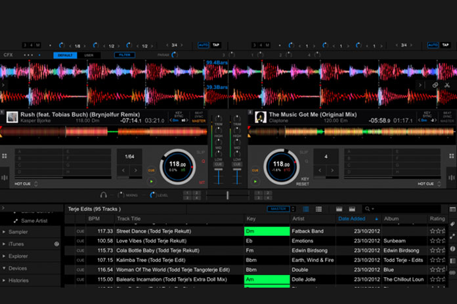Click the headphones monitoring icon
This screenshot has width=457, height=304.
click(103, 195)
